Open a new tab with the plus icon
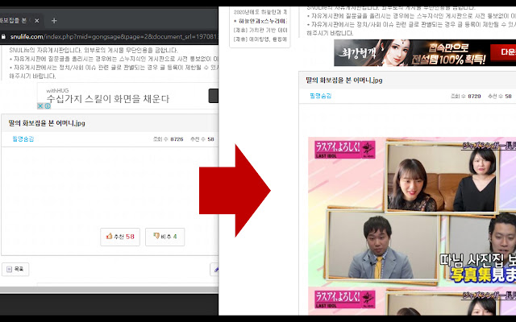The image size is (516, 322). tap(54, 21)
